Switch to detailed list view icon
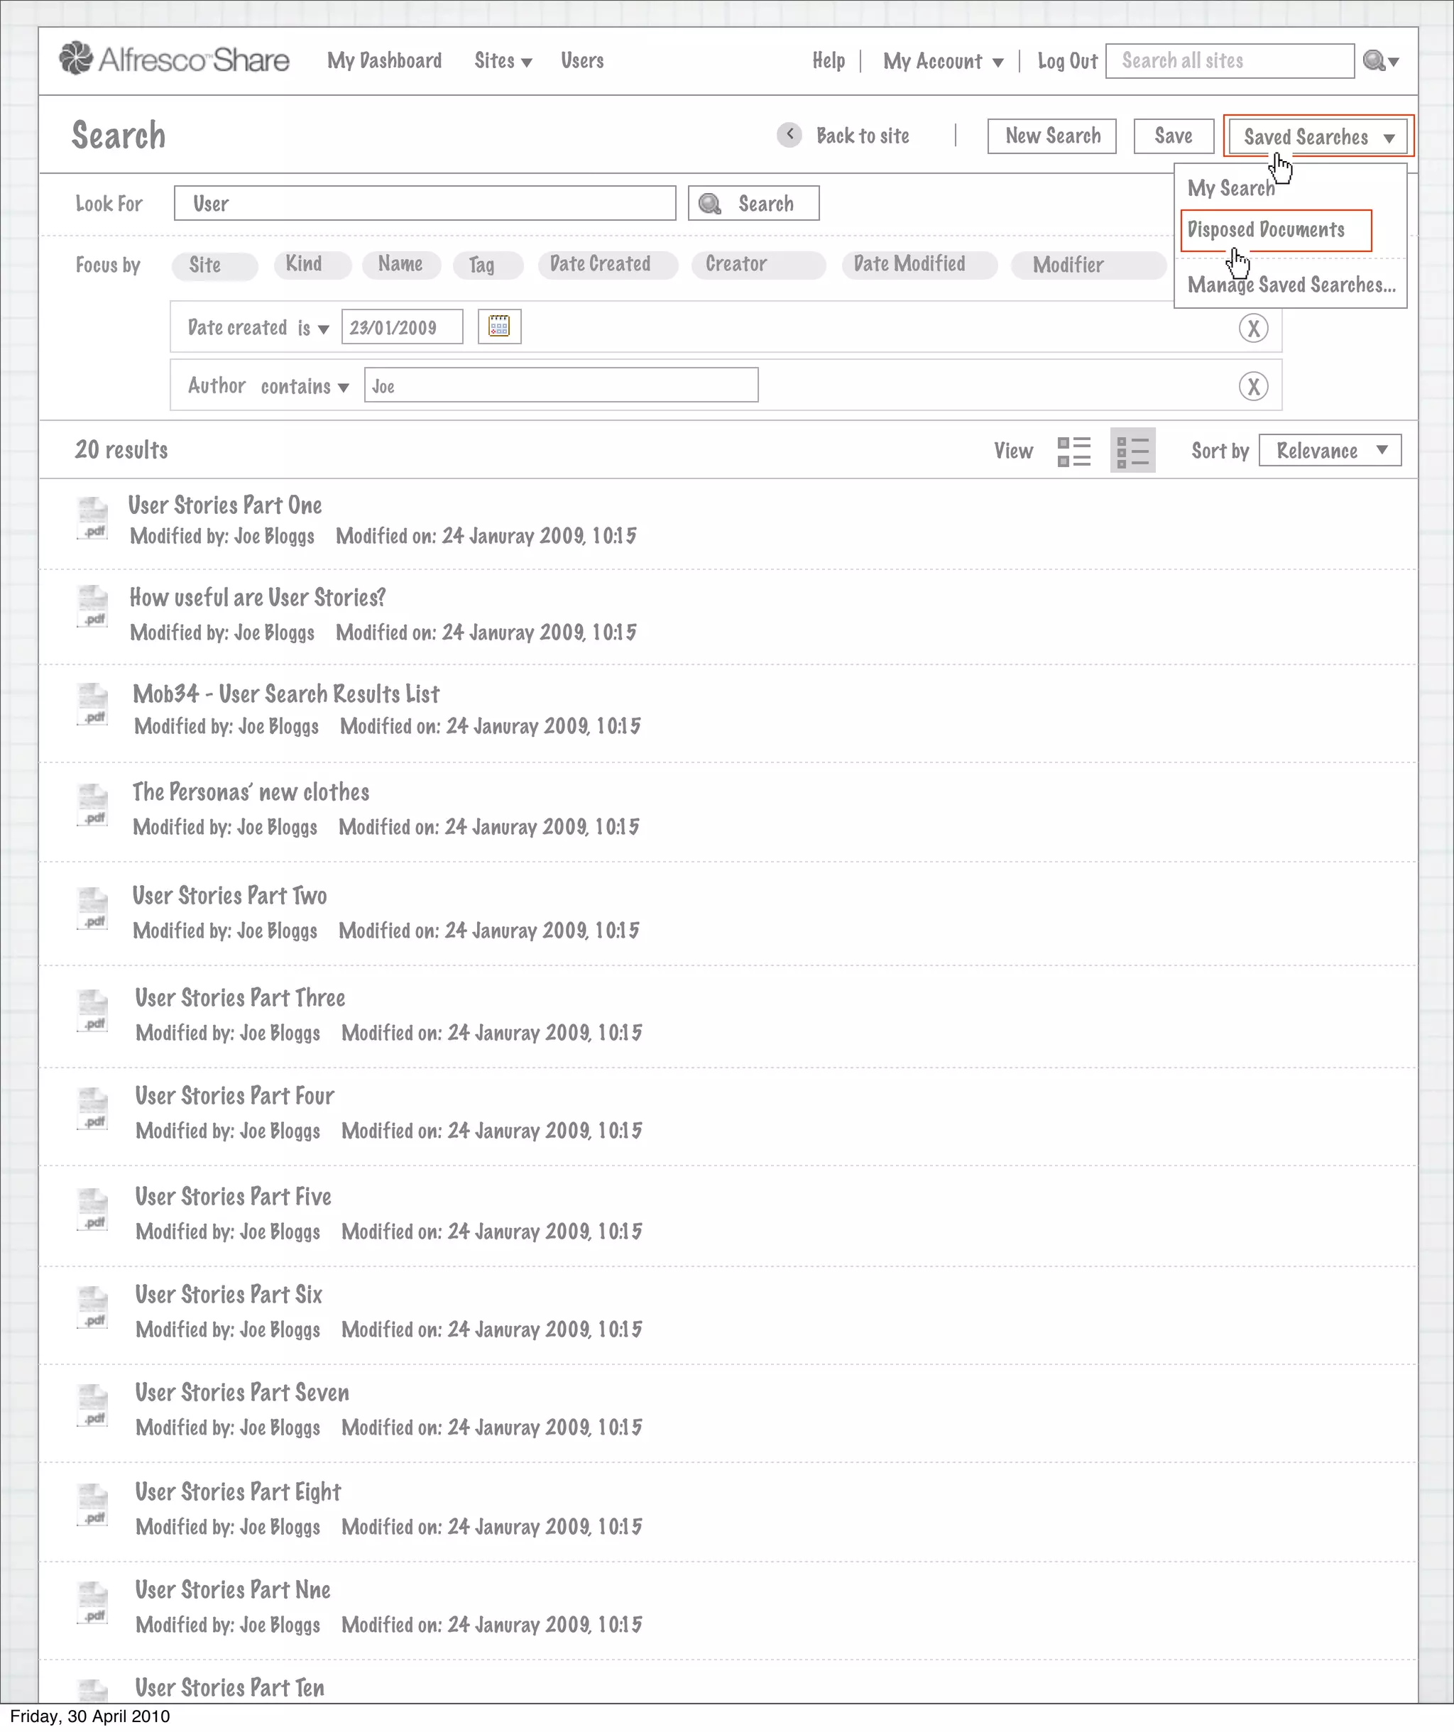Image resolution: width=1454 pixels, height=1732 pixels. pos(1132,451)
